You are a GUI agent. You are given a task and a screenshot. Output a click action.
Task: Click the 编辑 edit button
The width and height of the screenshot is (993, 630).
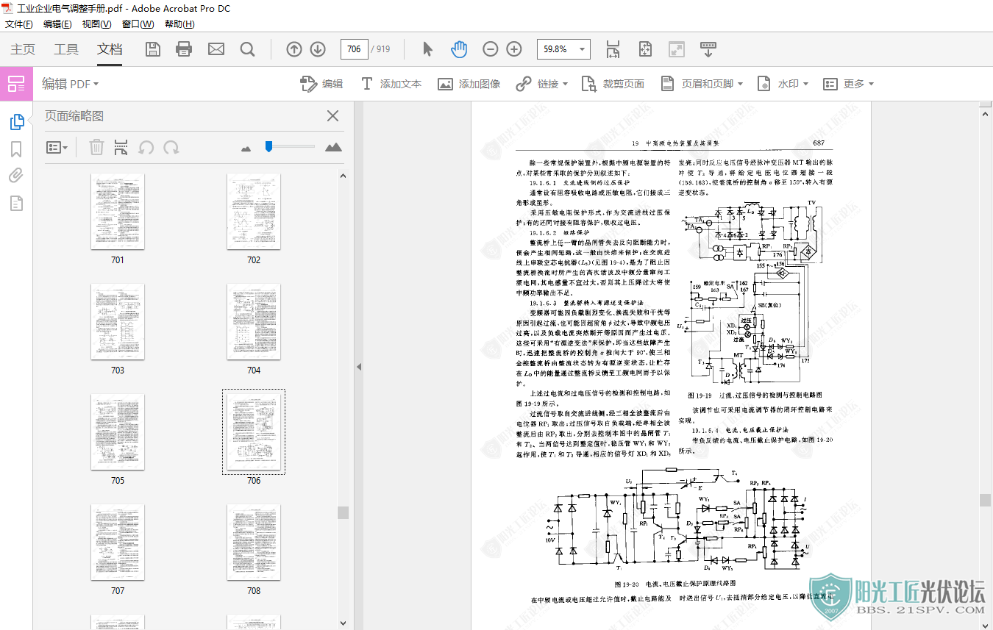pyautogui.click(x=322, y=84)
